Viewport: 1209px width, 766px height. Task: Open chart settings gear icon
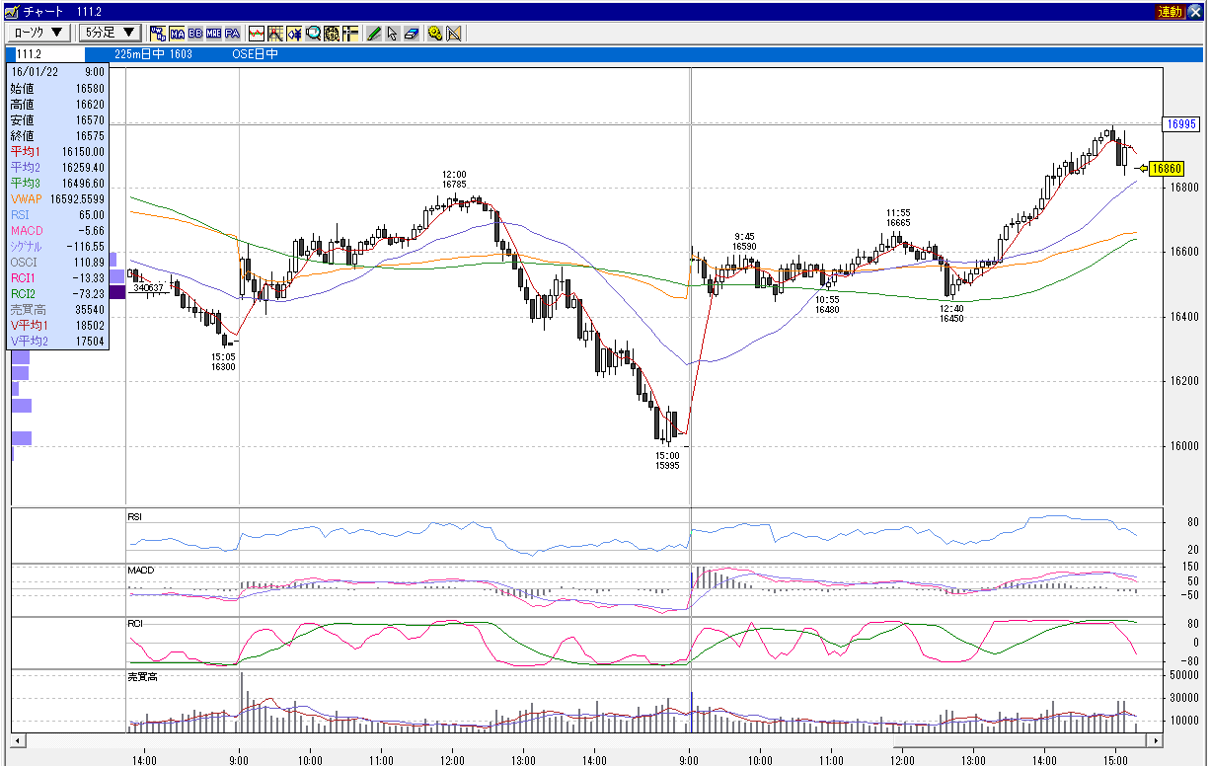click(435, 33)
